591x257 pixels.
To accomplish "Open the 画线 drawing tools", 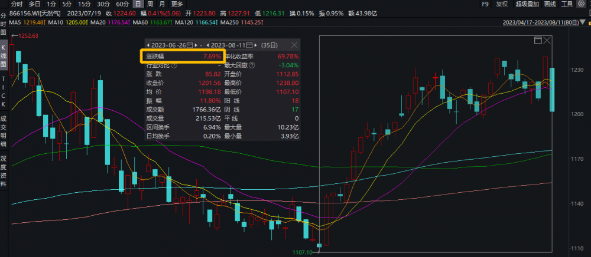I will 550,4.
